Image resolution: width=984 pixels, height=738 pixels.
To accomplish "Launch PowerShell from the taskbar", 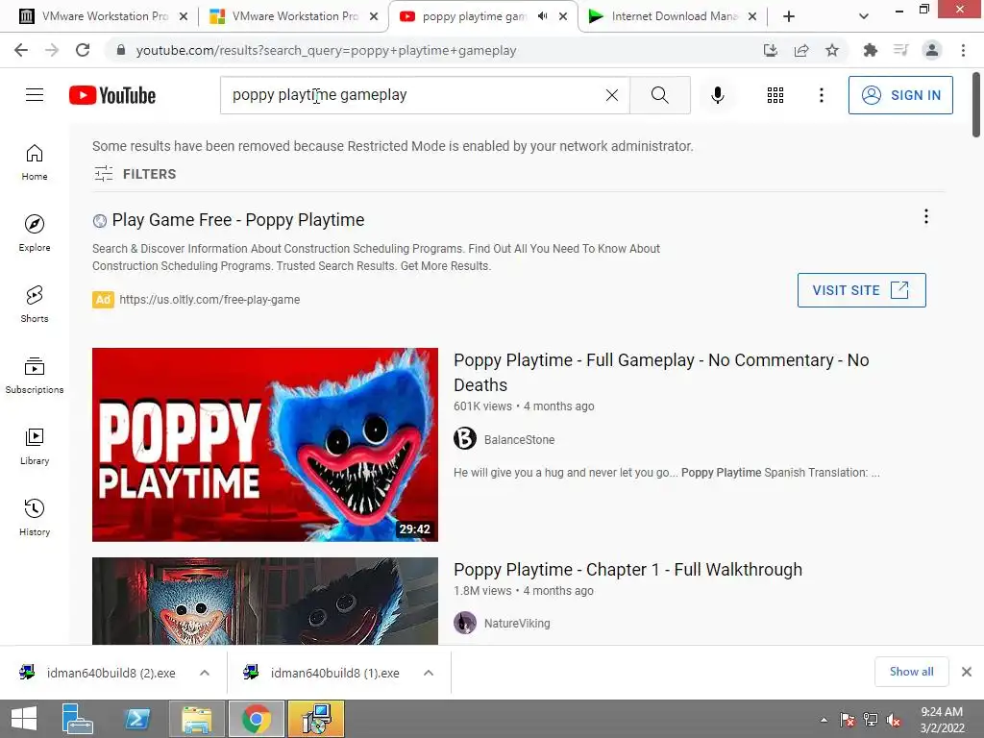I will point(136,719).
